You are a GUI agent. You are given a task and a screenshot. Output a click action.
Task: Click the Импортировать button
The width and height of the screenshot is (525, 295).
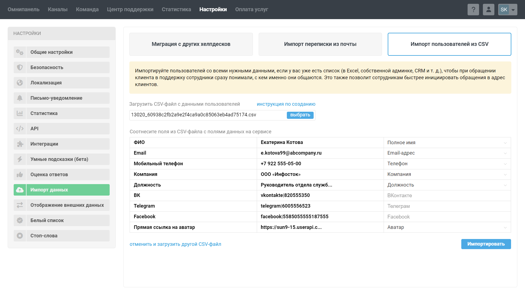[x=486, y=244]
